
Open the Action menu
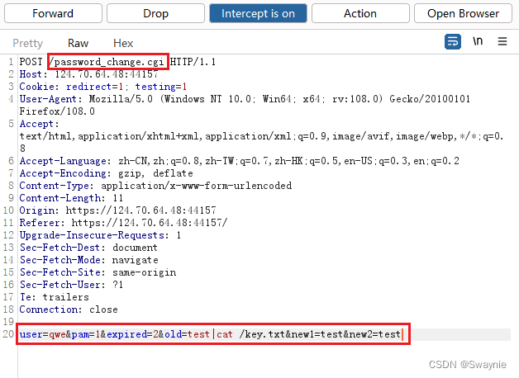coord(360,13)
